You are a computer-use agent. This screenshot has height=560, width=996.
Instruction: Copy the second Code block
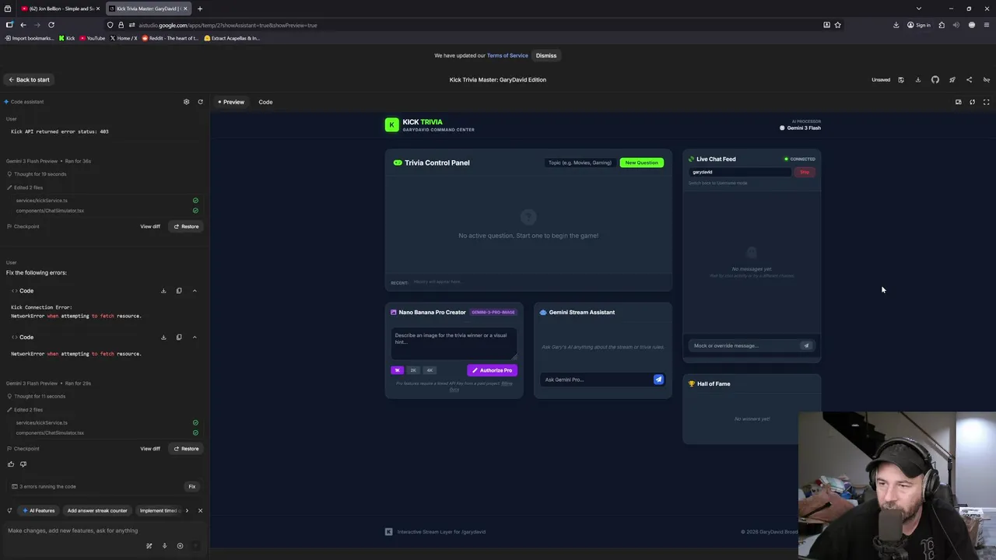[x=179, y=338]
